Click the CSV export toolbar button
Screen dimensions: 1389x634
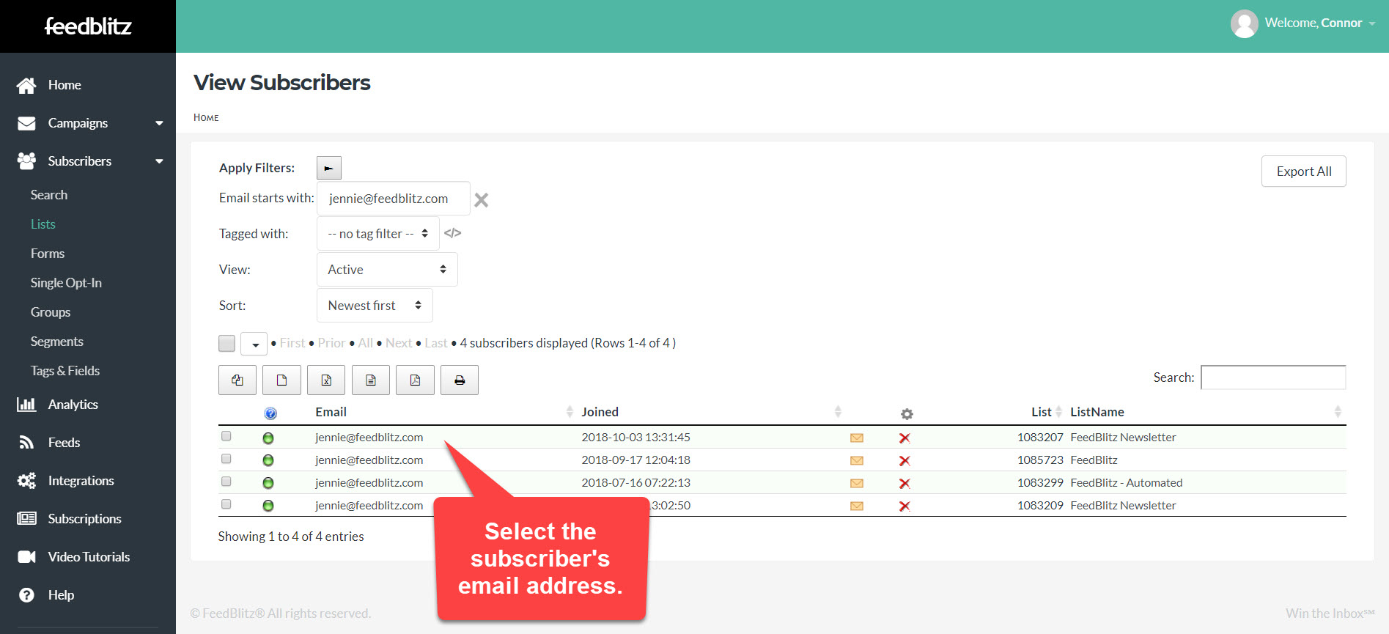(x=281, y=380)
